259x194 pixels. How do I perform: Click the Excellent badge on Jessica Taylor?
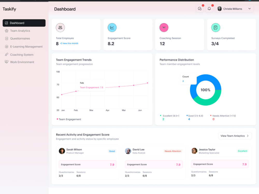[x=242, y=151]
